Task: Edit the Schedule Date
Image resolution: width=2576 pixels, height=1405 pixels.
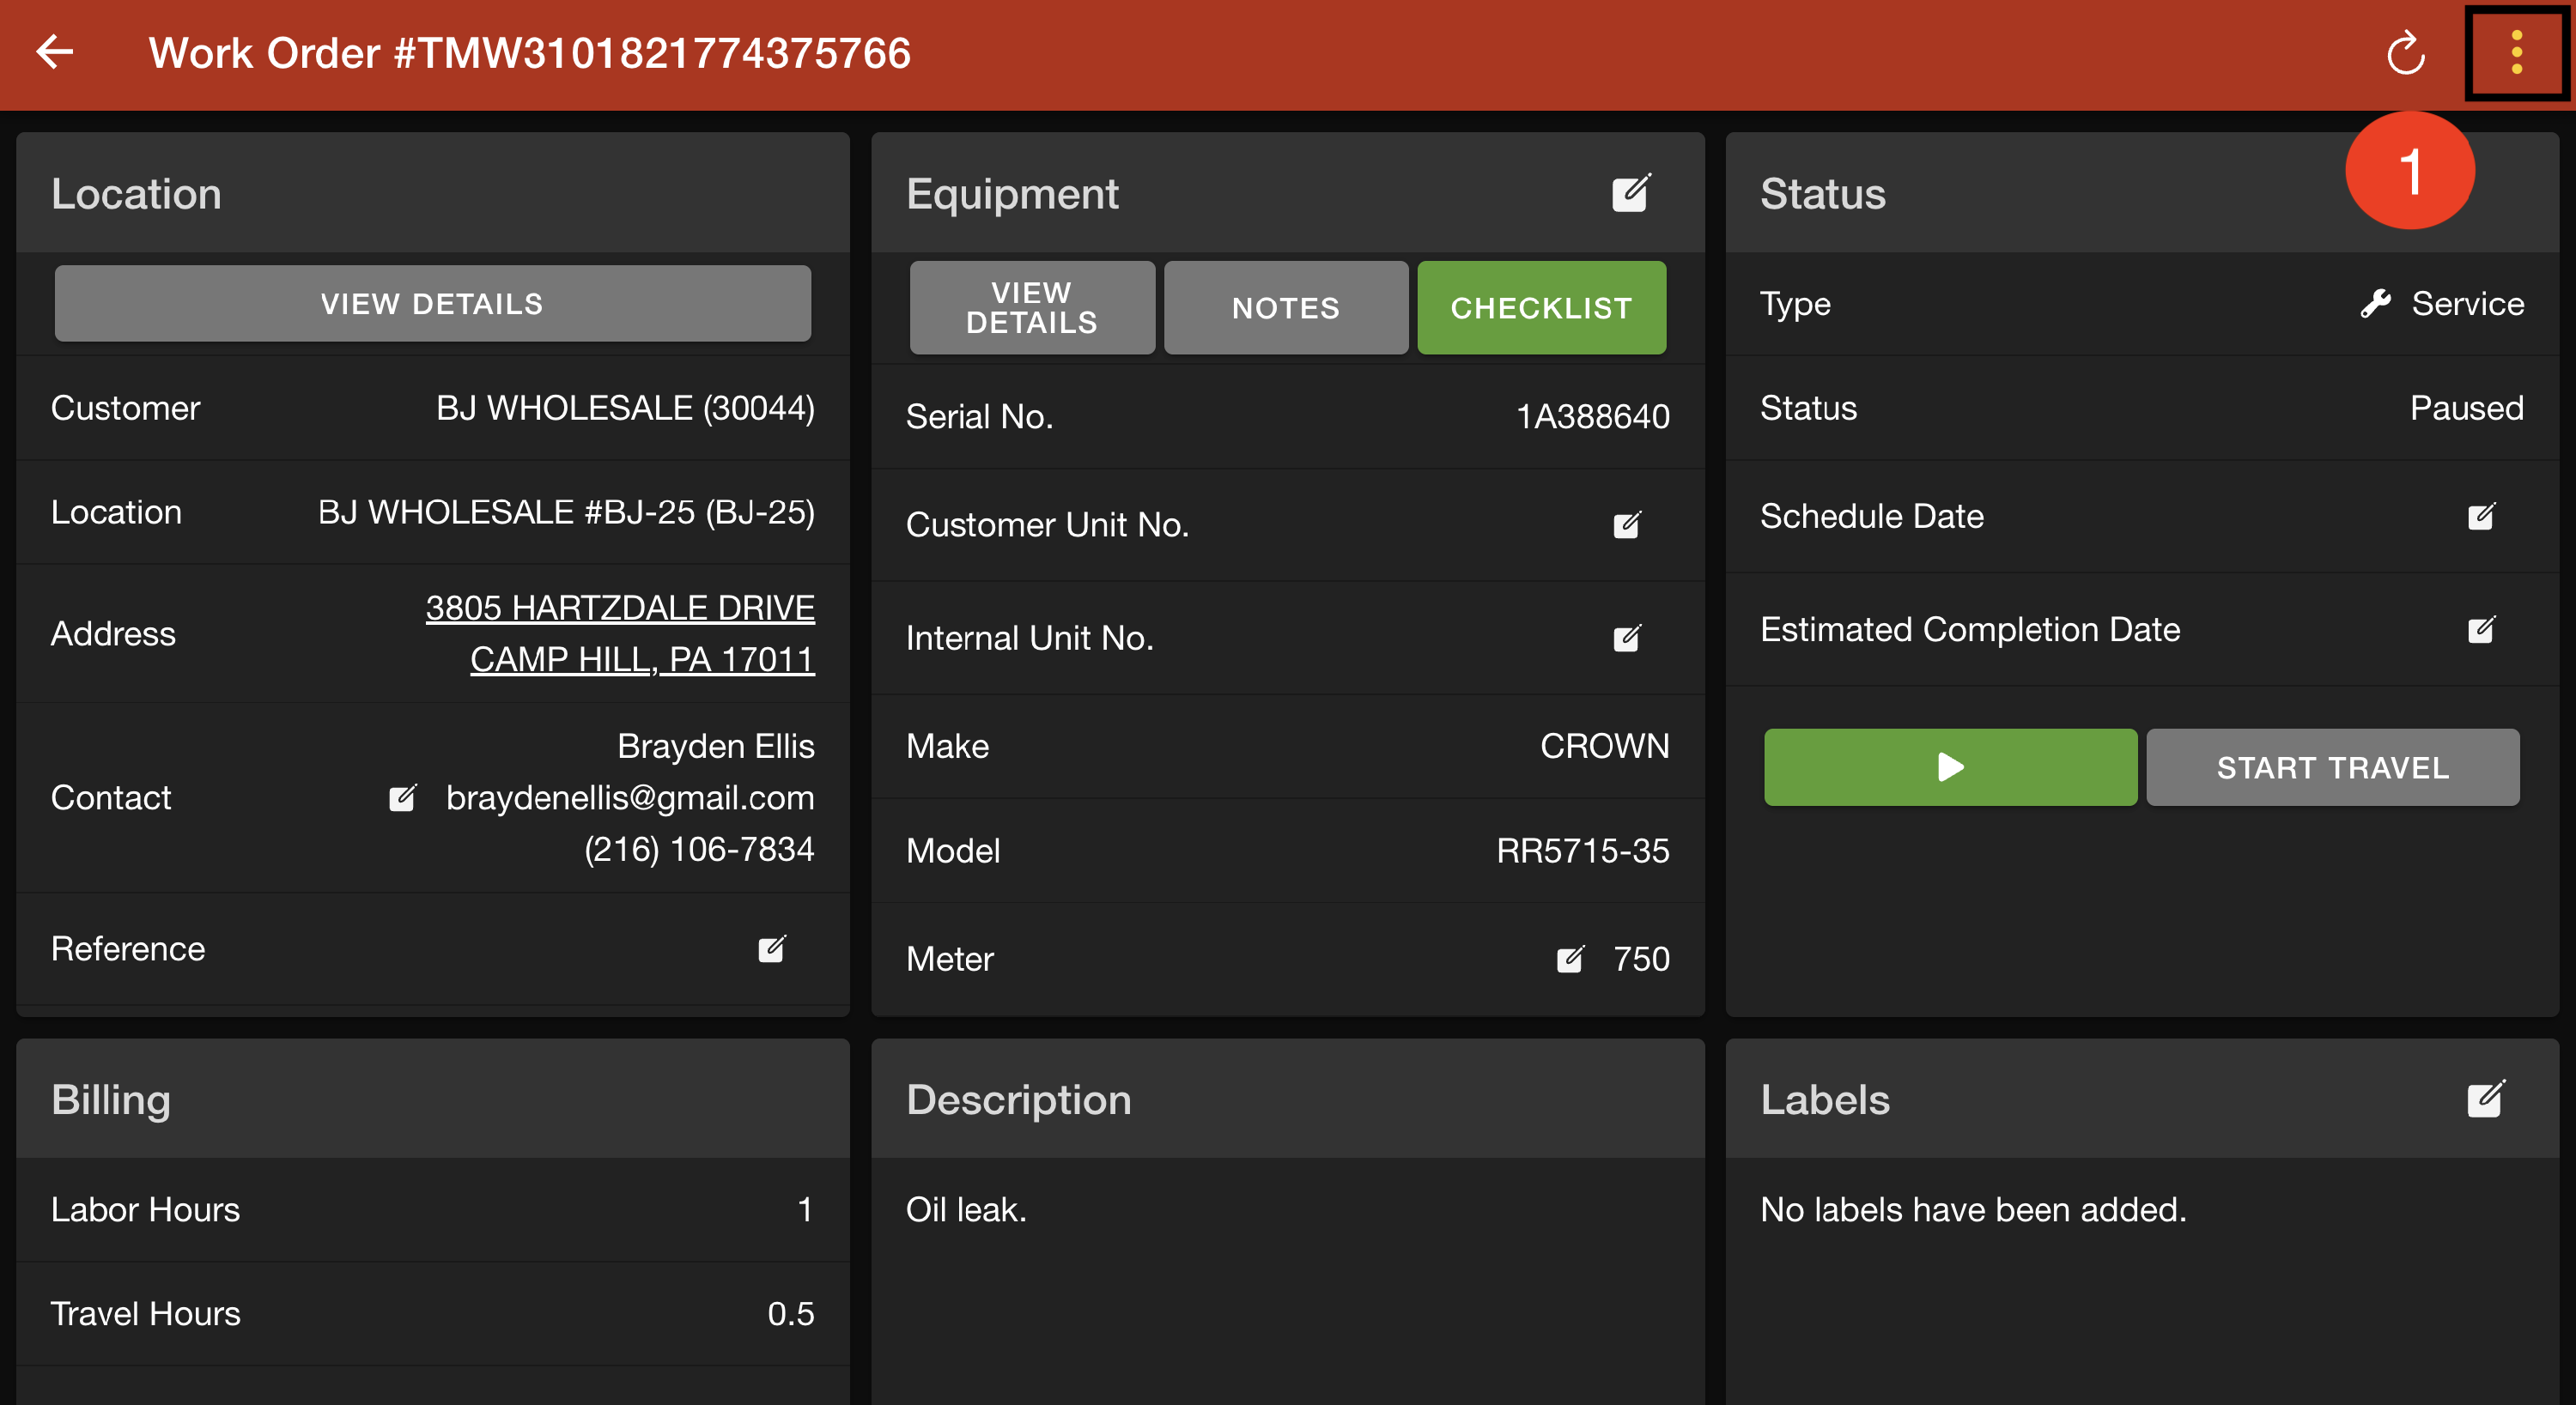Action: point(2481,516)
